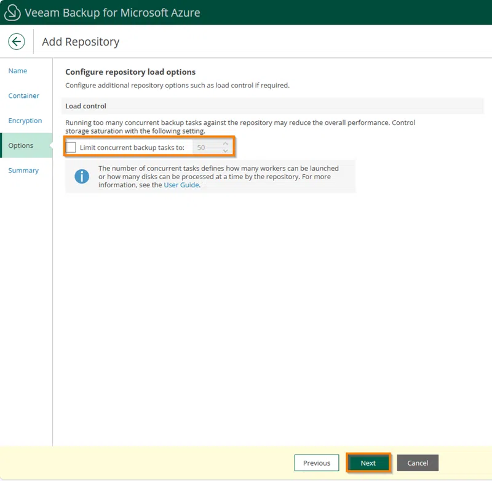Go to the Name step
The height and width of the screenshot is (481, 492).
click(18, 71)
